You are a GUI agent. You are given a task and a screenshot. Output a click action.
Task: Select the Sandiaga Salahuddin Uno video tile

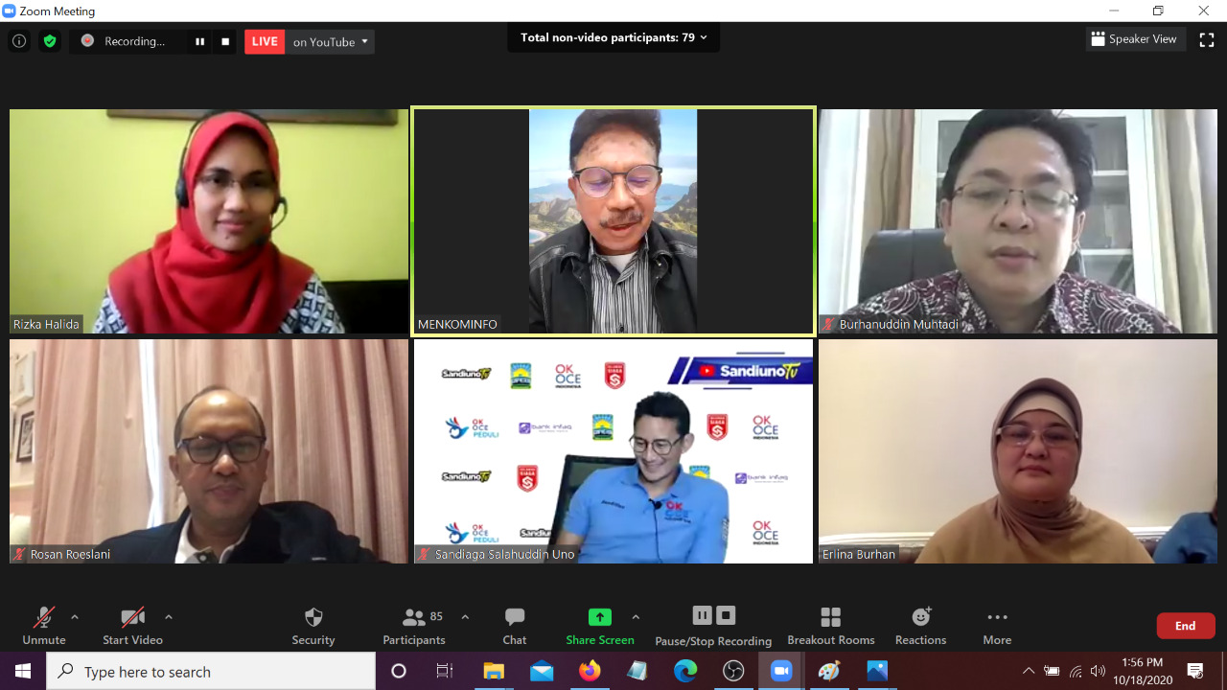(613, 450)
